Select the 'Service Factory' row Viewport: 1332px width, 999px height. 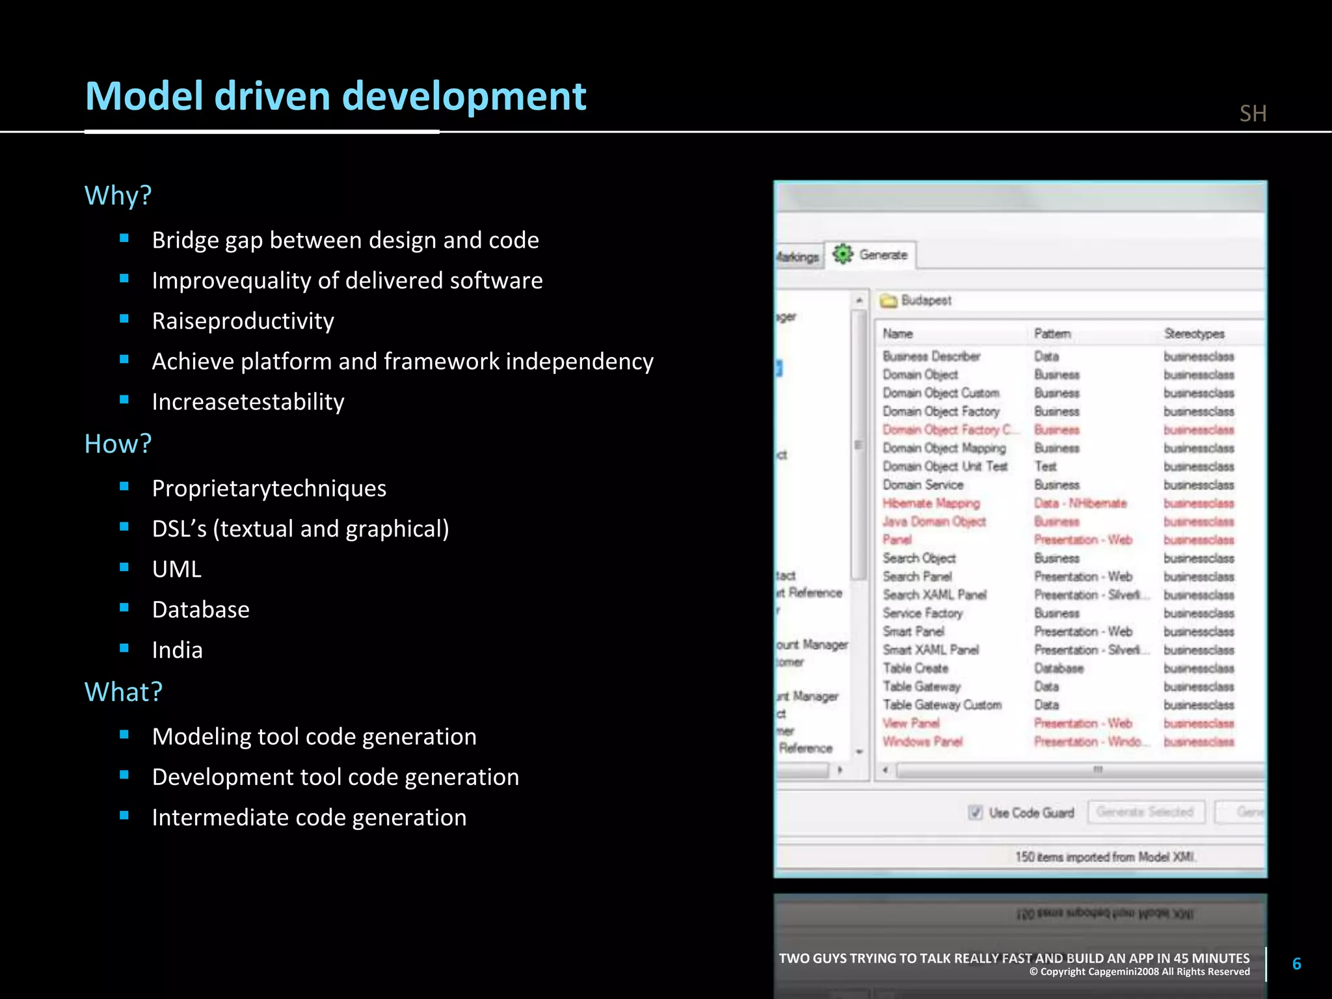point(1058,613)
